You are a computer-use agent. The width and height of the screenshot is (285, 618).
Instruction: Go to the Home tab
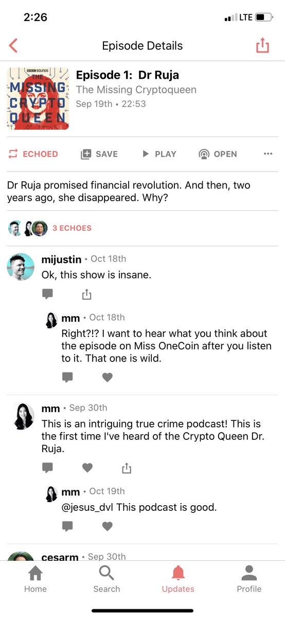tap(35, 579)
